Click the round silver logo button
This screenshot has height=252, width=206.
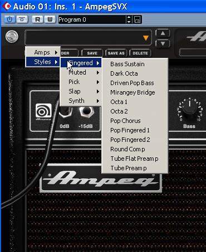pyautogui.click(x=12, y=36)
